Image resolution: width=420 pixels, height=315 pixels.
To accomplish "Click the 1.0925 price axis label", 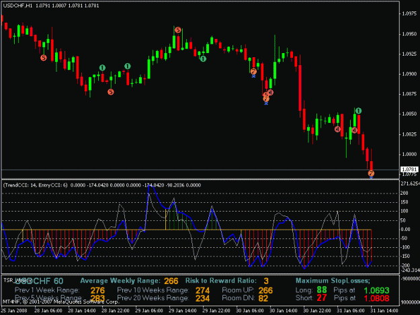I will point(409,54).
